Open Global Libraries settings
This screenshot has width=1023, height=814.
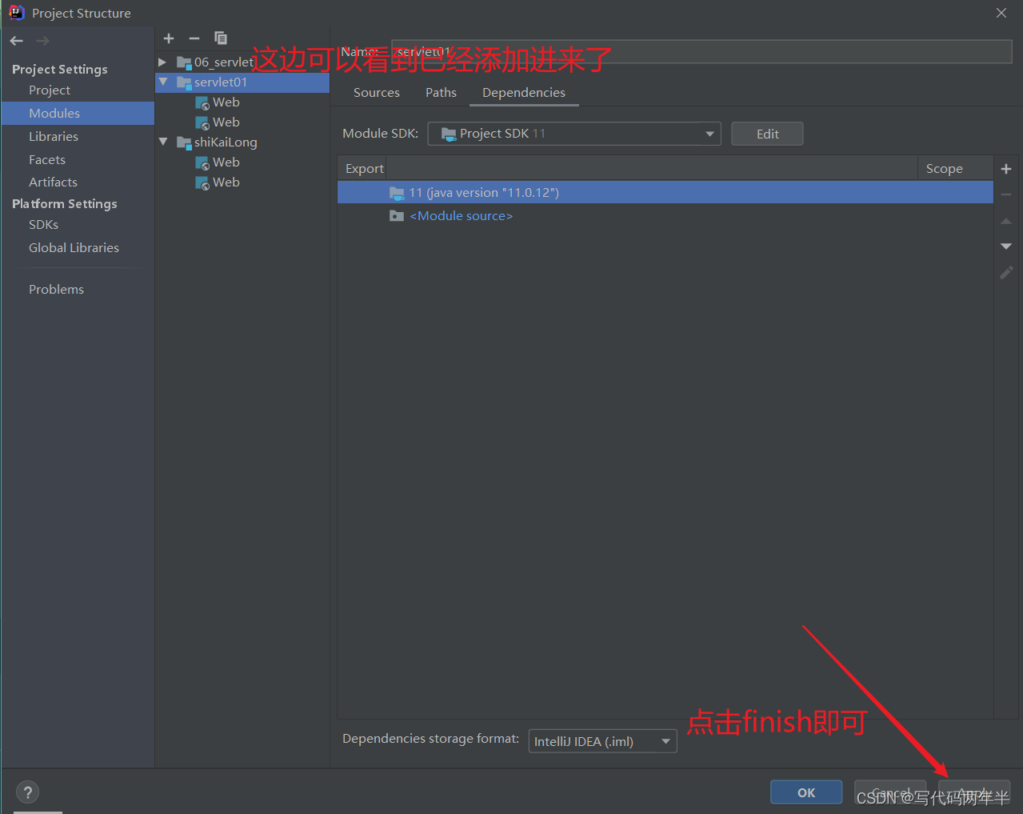click(74, 248)
